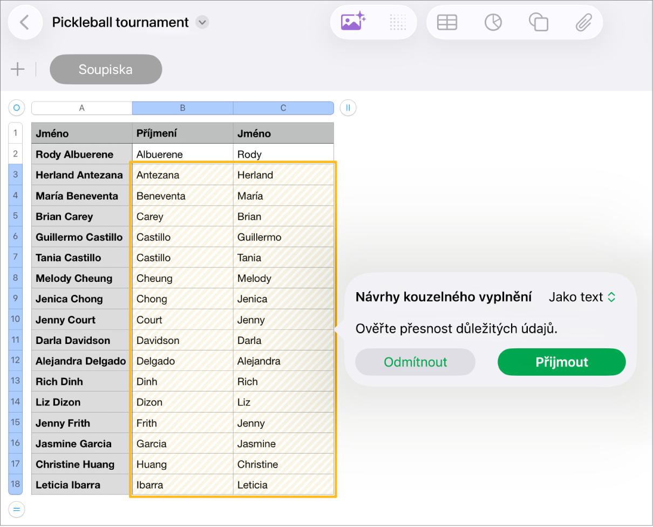Select row header 10
This screenshot has height=527, width=653.
[x=15, y=319]
